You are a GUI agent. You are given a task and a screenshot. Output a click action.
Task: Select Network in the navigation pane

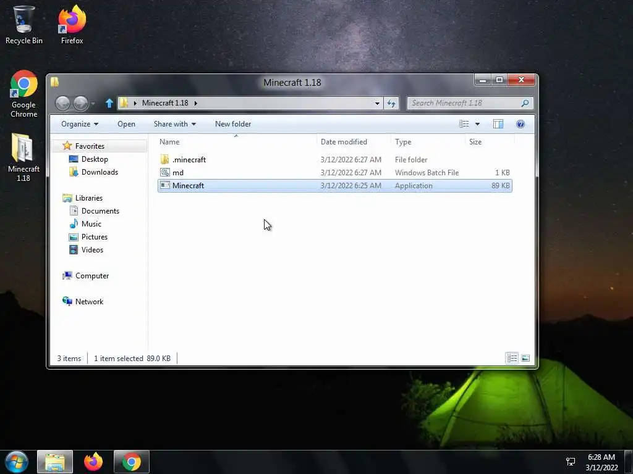point(89,301)
